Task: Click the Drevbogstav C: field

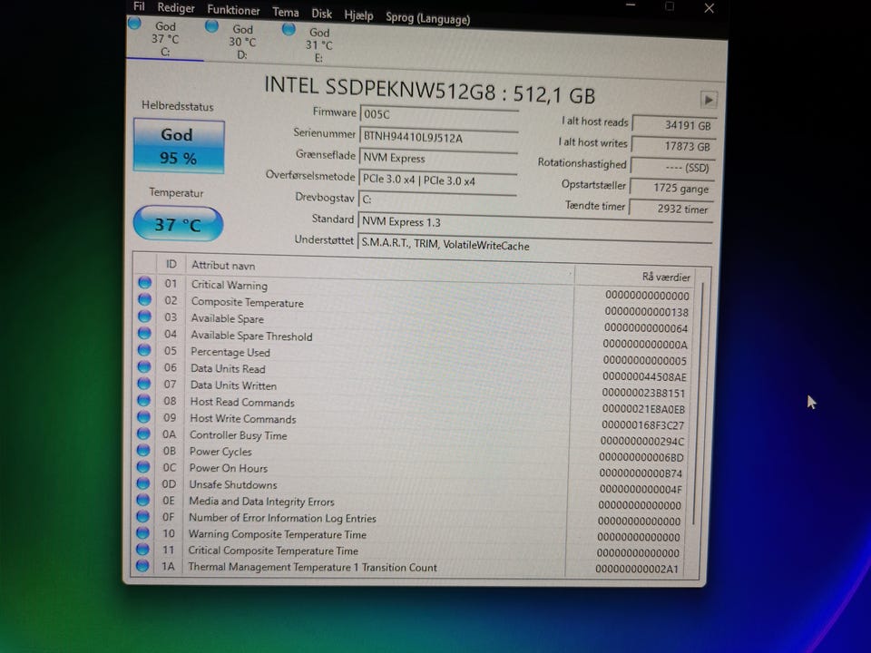Action: pos(437,200)
